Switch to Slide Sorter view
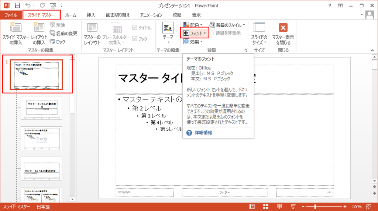Image resolution: width=378 pixels, height=211 pixels. point(266,207)
